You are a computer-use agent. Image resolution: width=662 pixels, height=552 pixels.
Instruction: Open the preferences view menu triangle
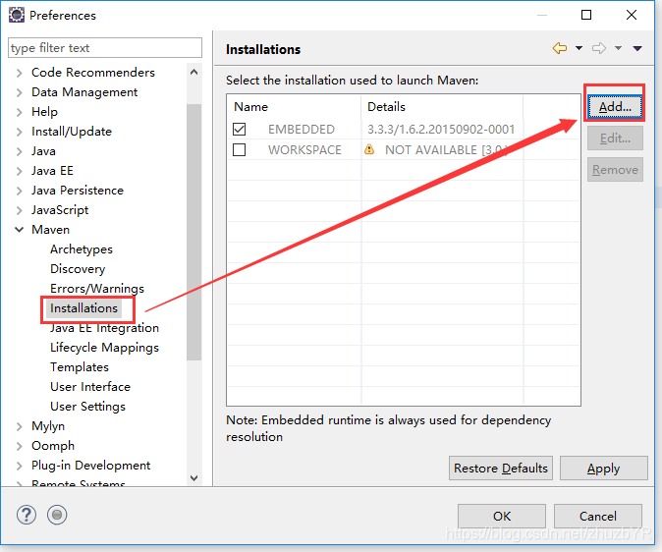pos(637,48)
